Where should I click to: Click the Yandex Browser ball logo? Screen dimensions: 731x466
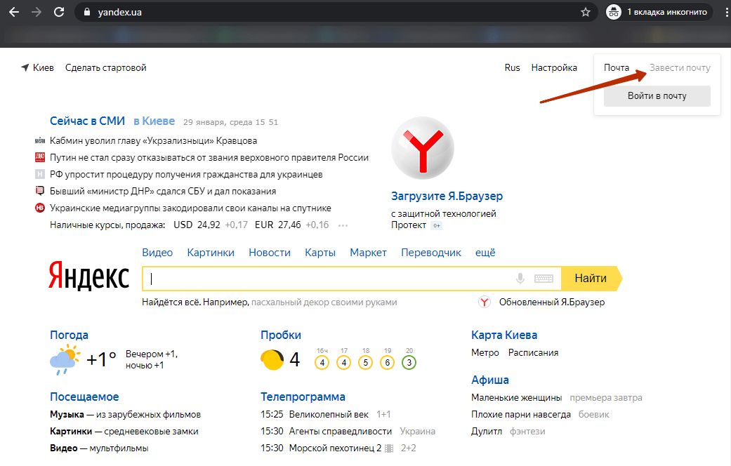click(x=423, y=148)
